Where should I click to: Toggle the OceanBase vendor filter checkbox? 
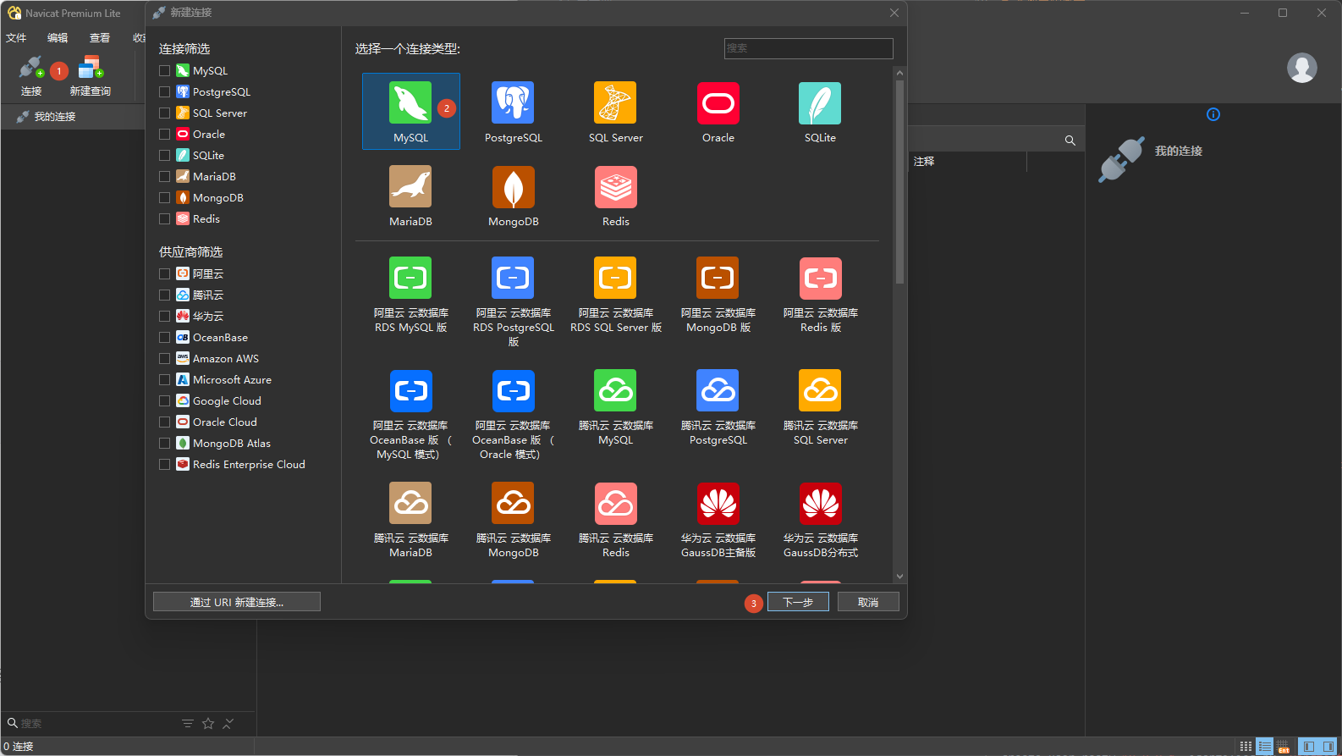pos(165,338)
